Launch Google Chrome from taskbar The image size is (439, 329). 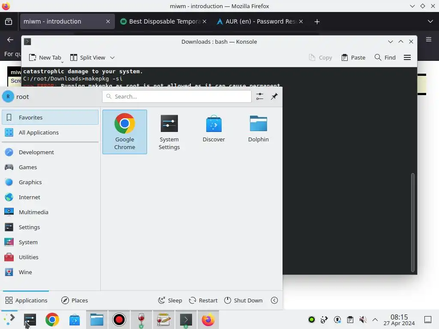pos(52,320)
